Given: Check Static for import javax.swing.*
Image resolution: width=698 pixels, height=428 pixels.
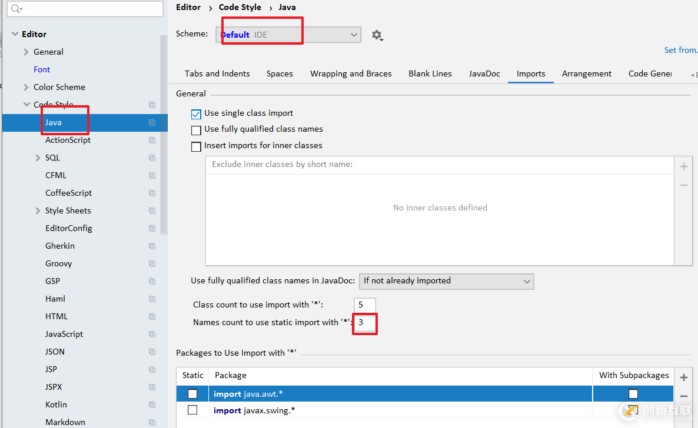Looking at the screenshot, I should (x=192, y=410).
